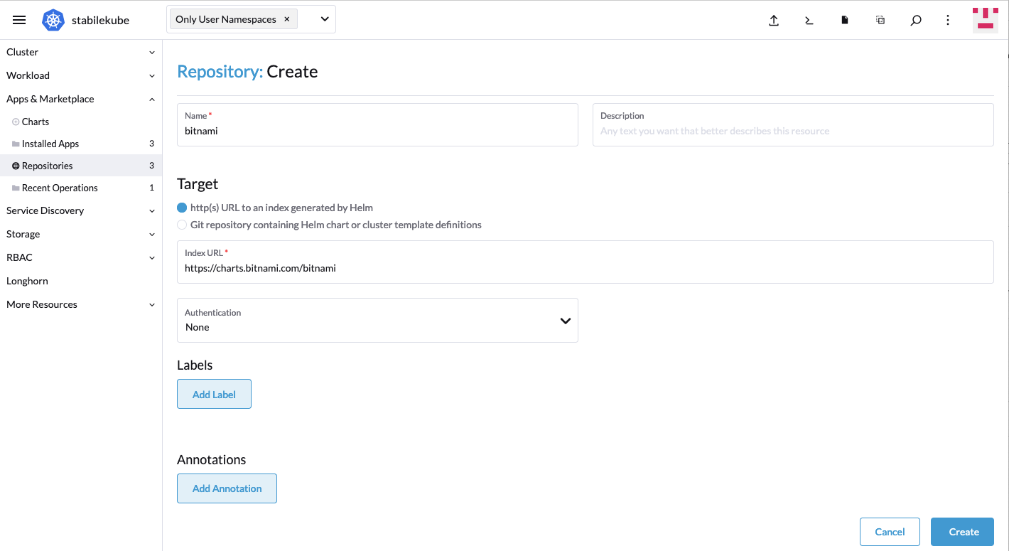Screen dimensions: 1009x551
Task: Click the Installed Apps folder icon
Action: click(16, 144)
